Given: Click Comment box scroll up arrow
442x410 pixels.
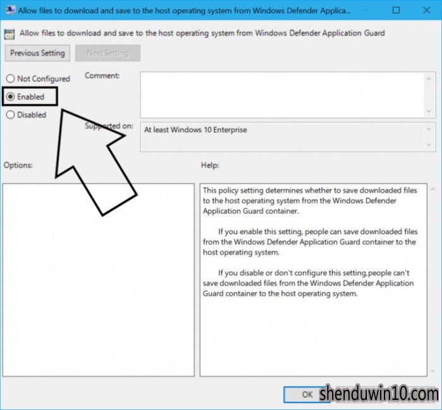Looking at the screenshot, I should 429,79.
